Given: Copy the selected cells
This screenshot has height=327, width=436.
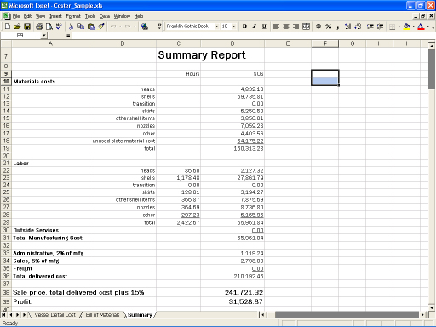Looking at the screenshot, I should [x=81, y=26].
